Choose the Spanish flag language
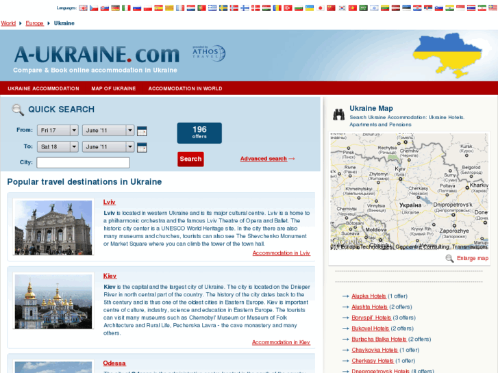The image size is (498, 373). point(159,8)
